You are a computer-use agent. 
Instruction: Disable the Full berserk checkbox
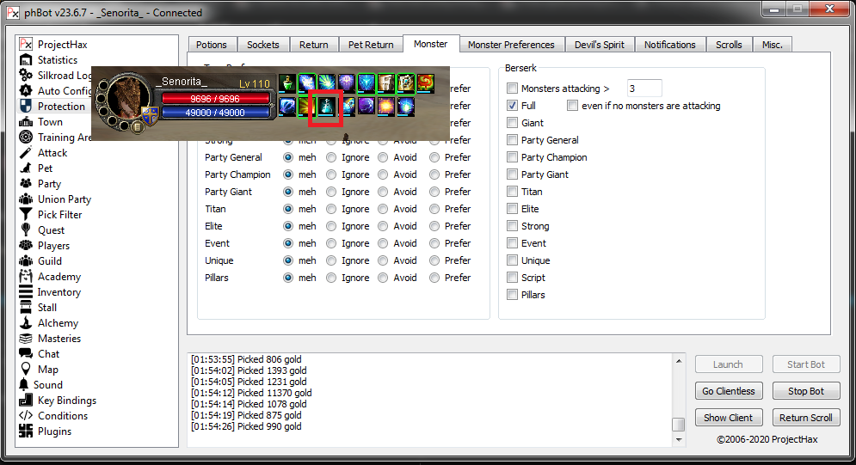click(513, 106)
